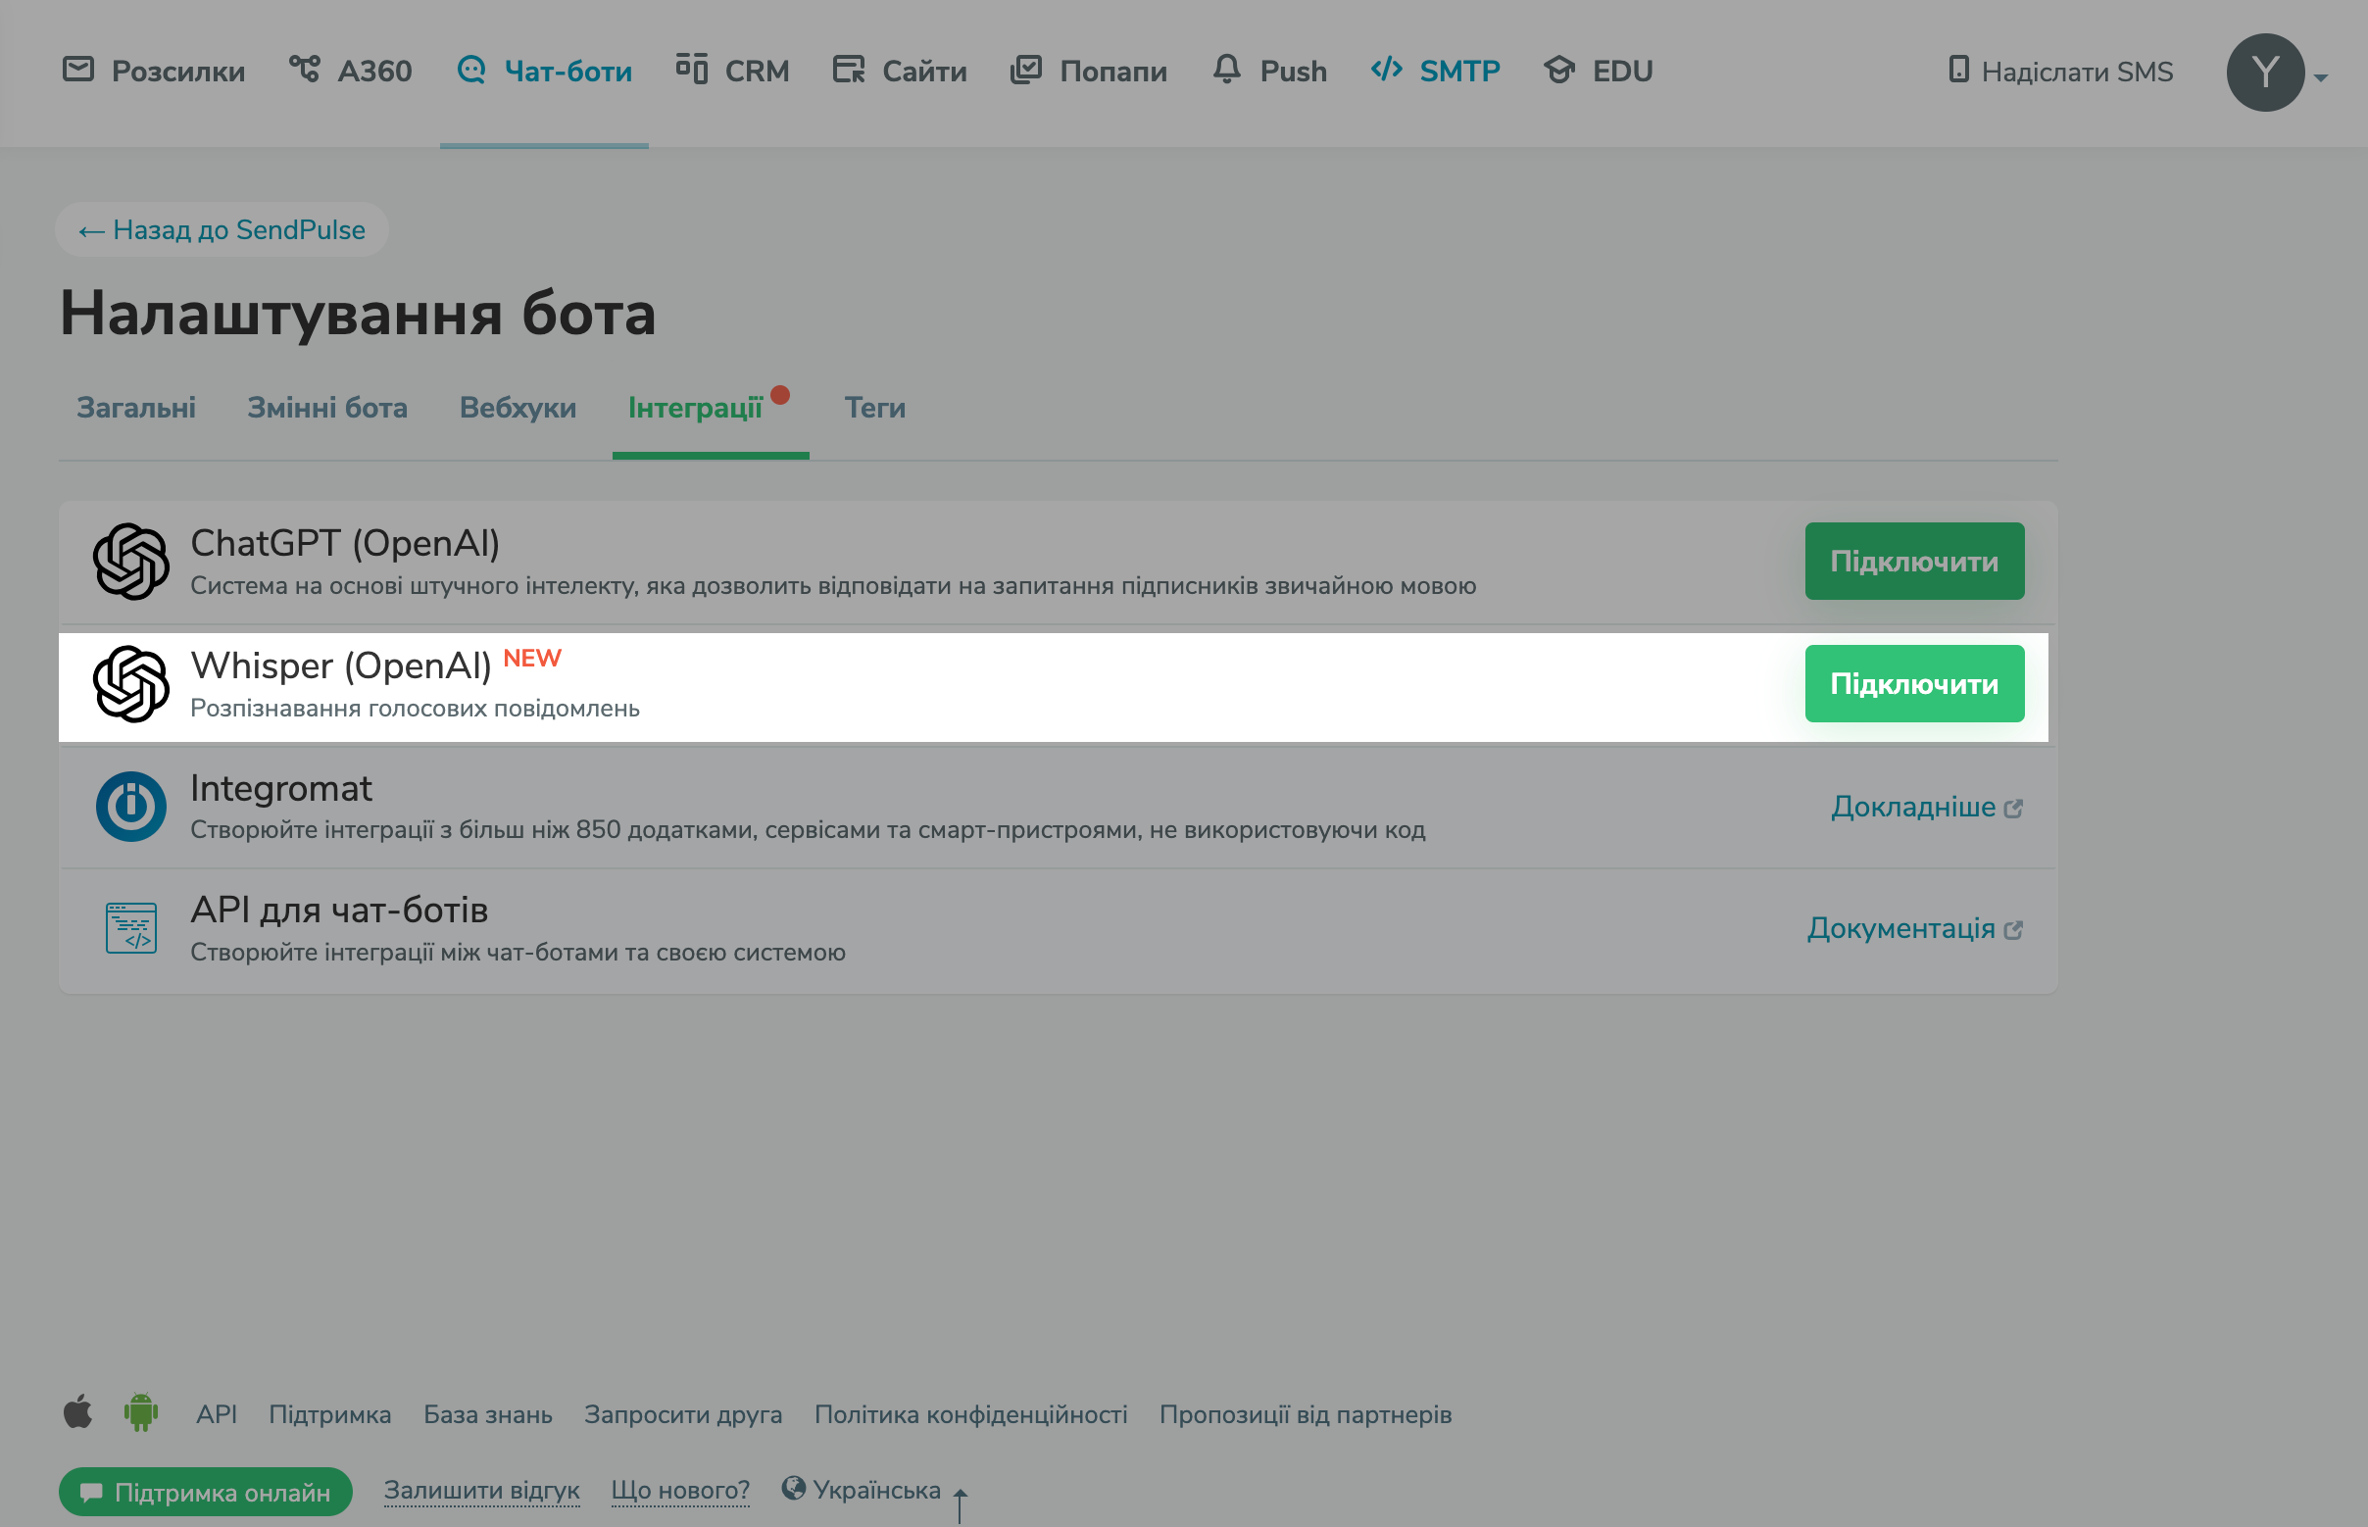2368x1527 pixels.
Task: Open the Українська language selector
Action: (861, 1490)
